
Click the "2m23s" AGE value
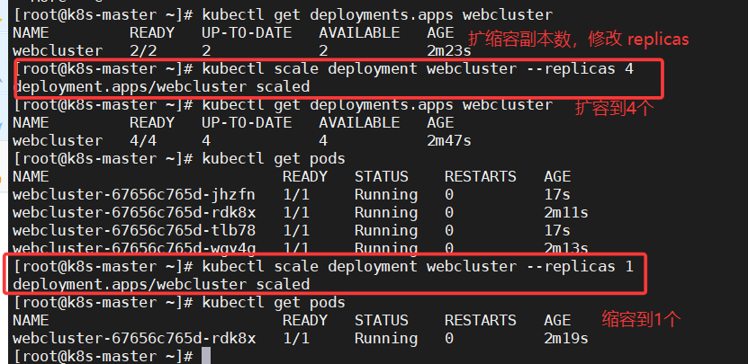coord(449,50)
